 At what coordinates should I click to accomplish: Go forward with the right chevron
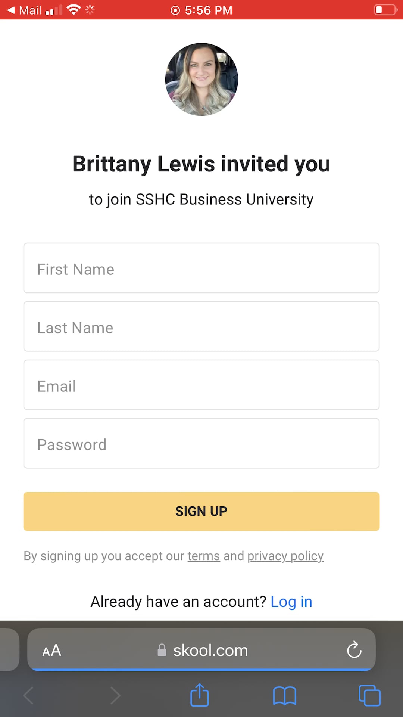[x=115, y=696]
